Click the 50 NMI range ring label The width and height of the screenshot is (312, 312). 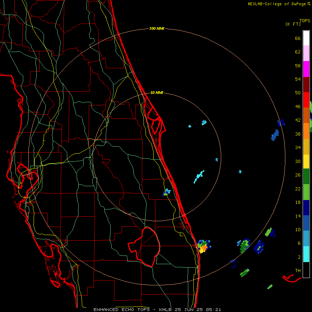click(x=157, y=93)
